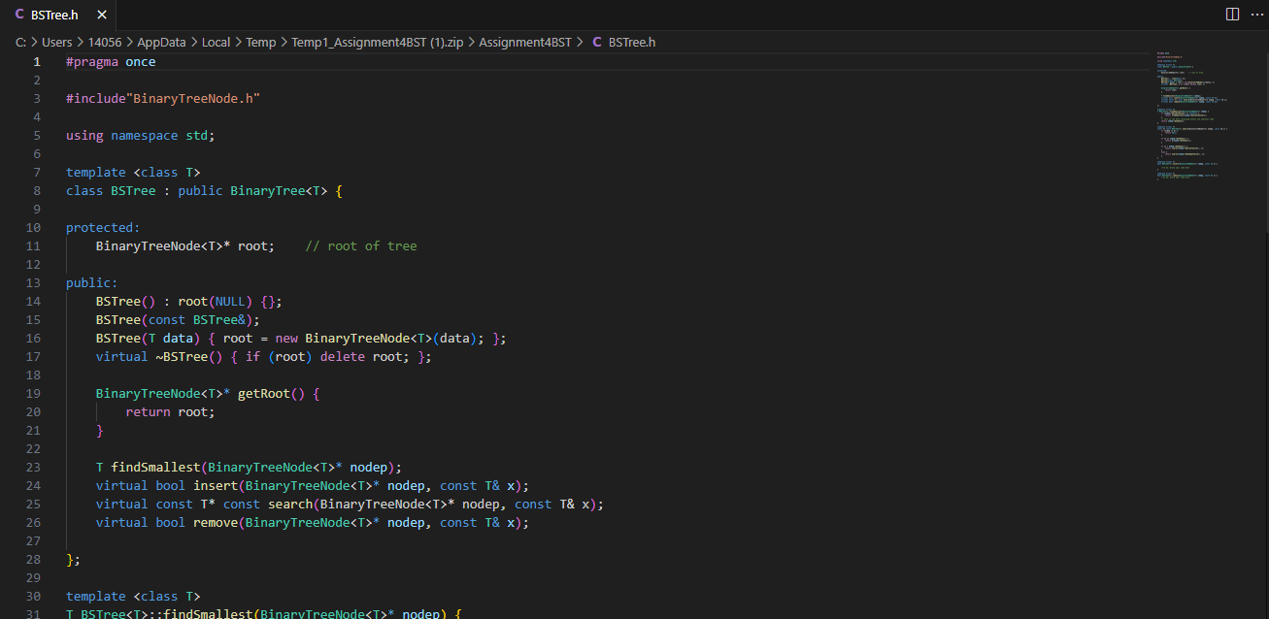This screenshot has height=619, width=1269.
Task: Close the BSTree.h editor tab
Action: pos(101,15)
